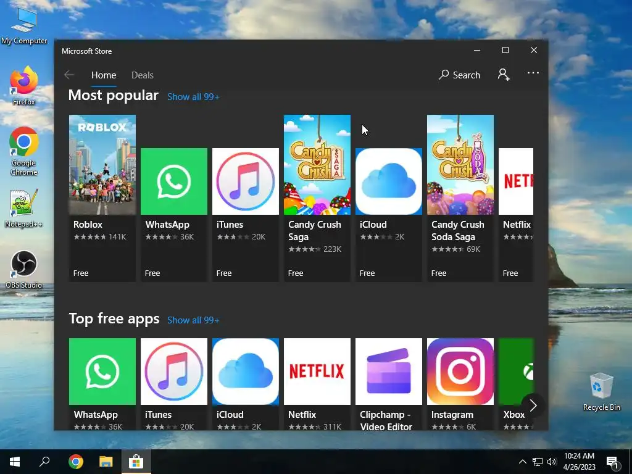Open Instagram app icon
This screenshot has width=632, height=474.
[460, 371]
